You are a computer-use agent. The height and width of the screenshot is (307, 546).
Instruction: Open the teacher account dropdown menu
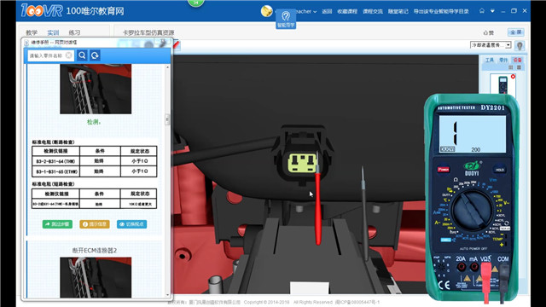[306, 11]
